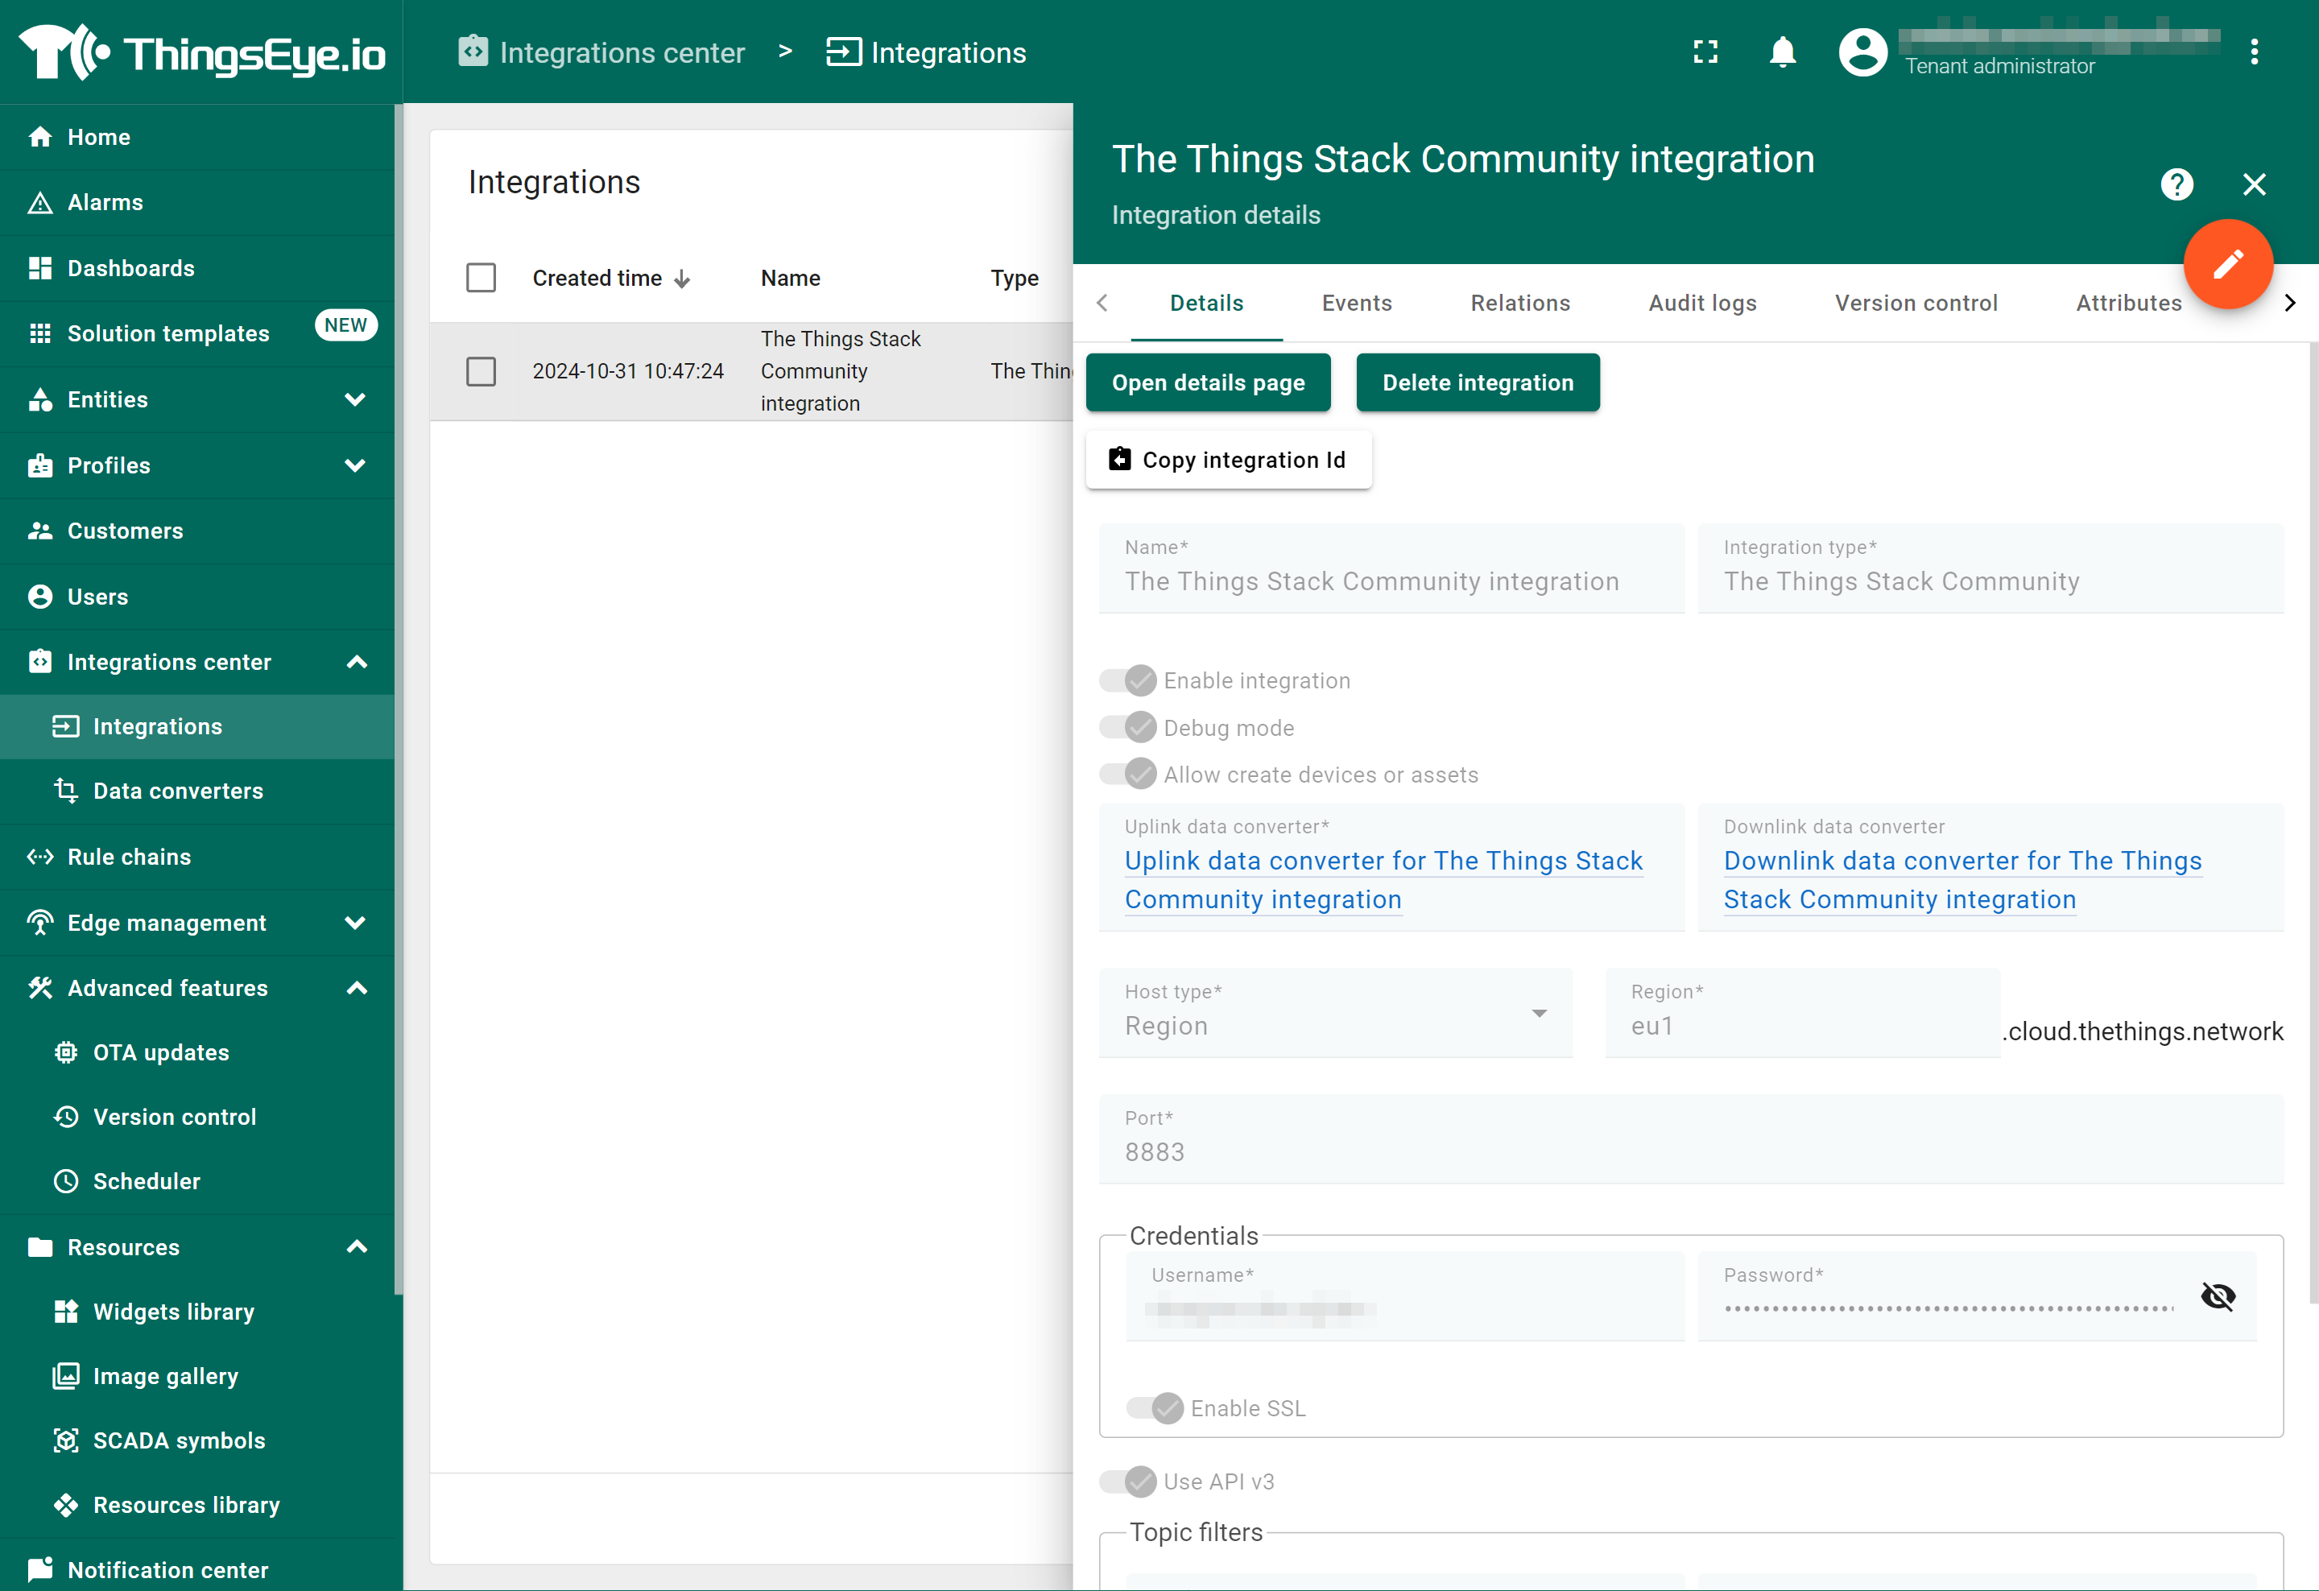Open Alarms via the warning triangle icon
Image resolution: width=2319 pixels, height=1591 pixels.
(40, 202)
